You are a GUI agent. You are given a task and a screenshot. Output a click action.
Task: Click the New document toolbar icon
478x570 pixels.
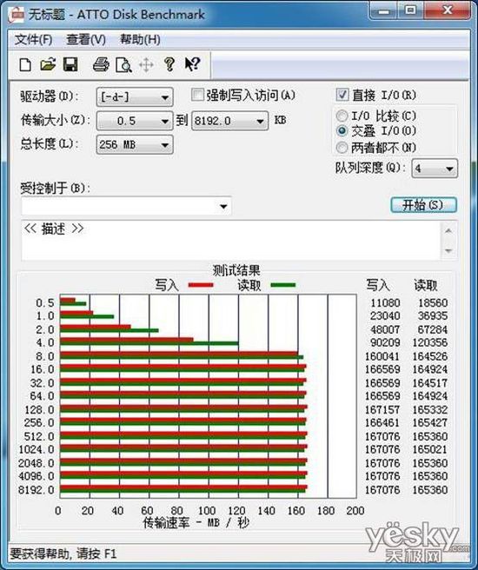click(25, 64)
